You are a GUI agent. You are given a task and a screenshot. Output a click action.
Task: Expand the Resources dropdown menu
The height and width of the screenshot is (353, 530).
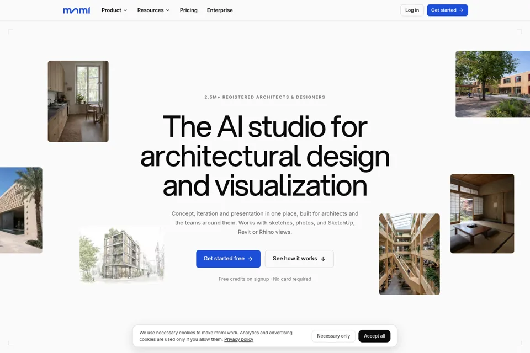click(x=153, y=10)
